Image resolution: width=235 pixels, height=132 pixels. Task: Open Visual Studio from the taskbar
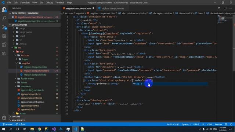click(54, 129)
